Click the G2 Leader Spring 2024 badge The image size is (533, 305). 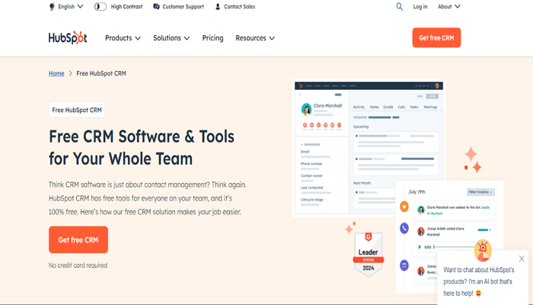369,254
